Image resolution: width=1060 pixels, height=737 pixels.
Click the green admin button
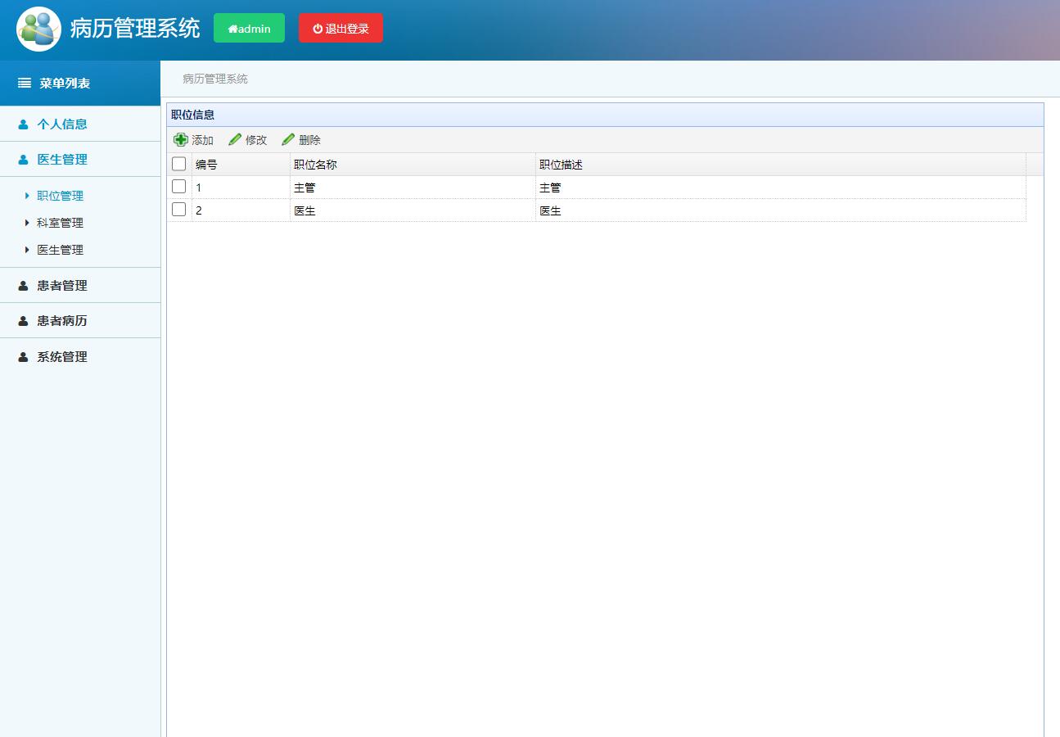click(x=249, y=28)
